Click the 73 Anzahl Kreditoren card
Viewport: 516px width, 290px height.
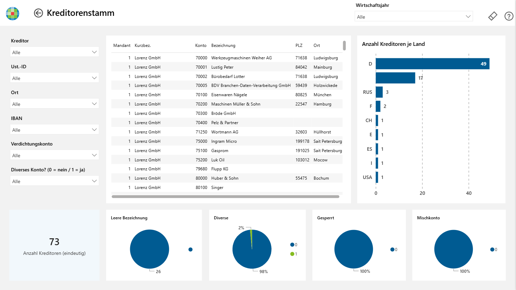tap(54, 245)
